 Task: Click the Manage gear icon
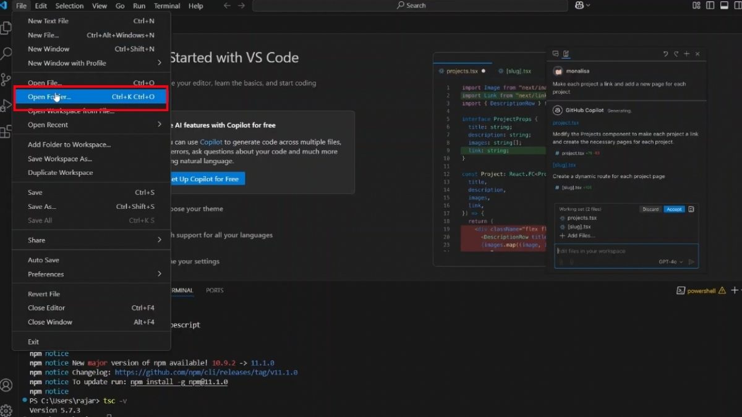point(6,410)
